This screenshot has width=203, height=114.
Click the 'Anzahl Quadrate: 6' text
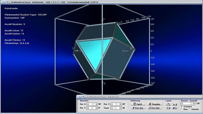[15, 24]
